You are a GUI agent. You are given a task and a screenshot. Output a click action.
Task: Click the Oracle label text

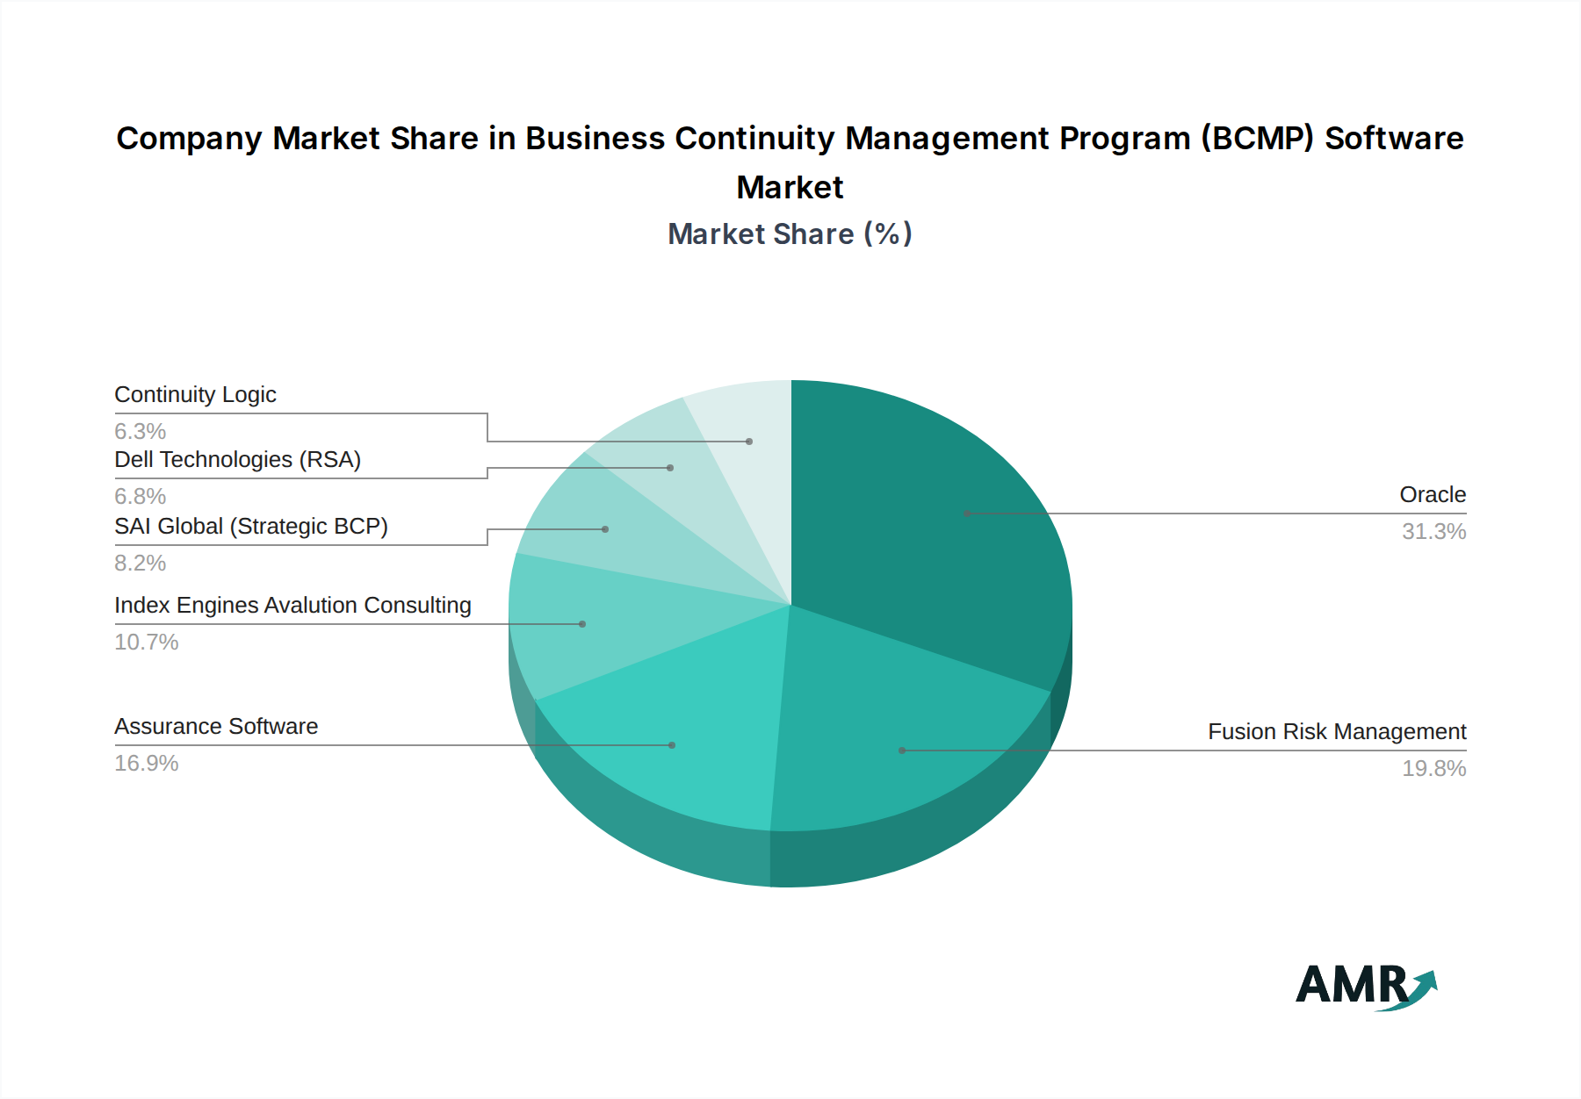click(1433, 494)
